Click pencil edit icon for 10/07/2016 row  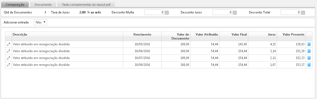[8, 58]
